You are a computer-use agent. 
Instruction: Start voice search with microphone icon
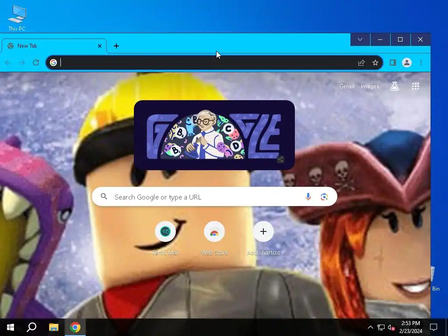(308, 196)
